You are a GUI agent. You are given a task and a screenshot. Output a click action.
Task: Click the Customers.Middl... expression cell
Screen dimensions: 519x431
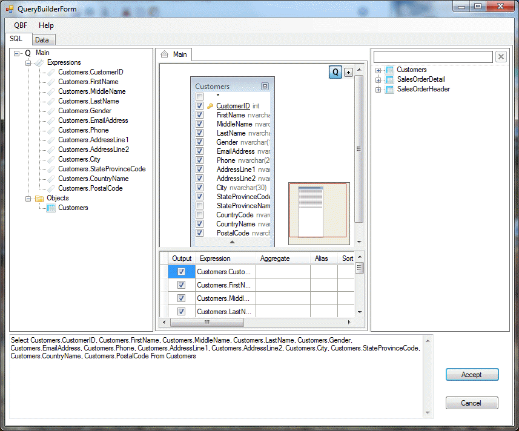pyautogui.click(x=225, y=298)
